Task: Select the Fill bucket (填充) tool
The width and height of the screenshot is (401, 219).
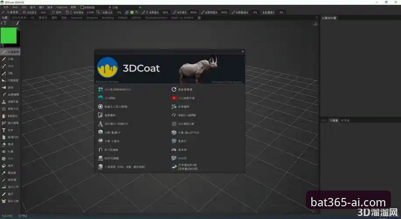Action: [x=8, y=166]
